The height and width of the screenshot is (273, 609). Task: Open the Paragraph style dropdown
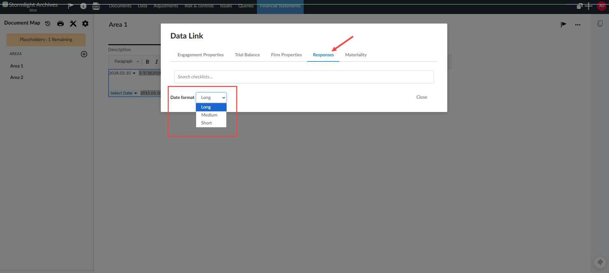tap(126, 61)
